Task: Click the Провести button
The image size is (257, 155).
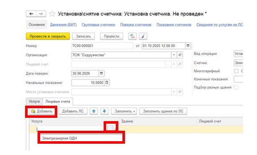Action: point(112,36)
